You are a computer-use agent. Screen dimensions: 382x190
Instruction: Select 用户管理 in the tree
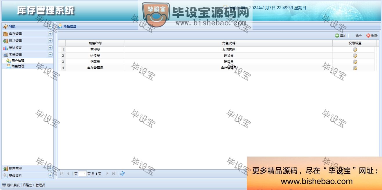click(x=18, y=61)
